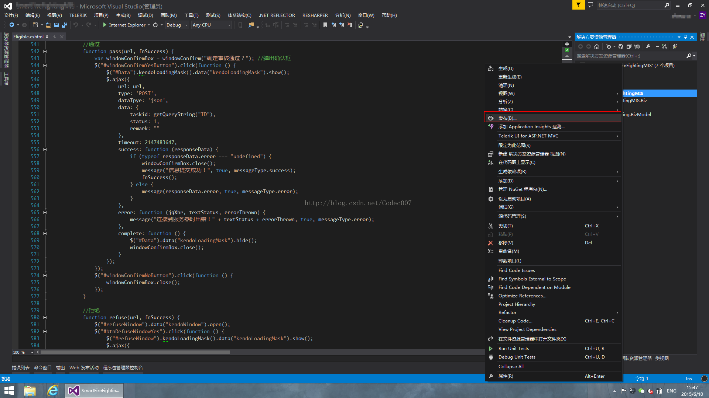Click the Properties wrench icon in Solution Explorer
Viewport: 709px width, 398px height.
coord(648,46)
